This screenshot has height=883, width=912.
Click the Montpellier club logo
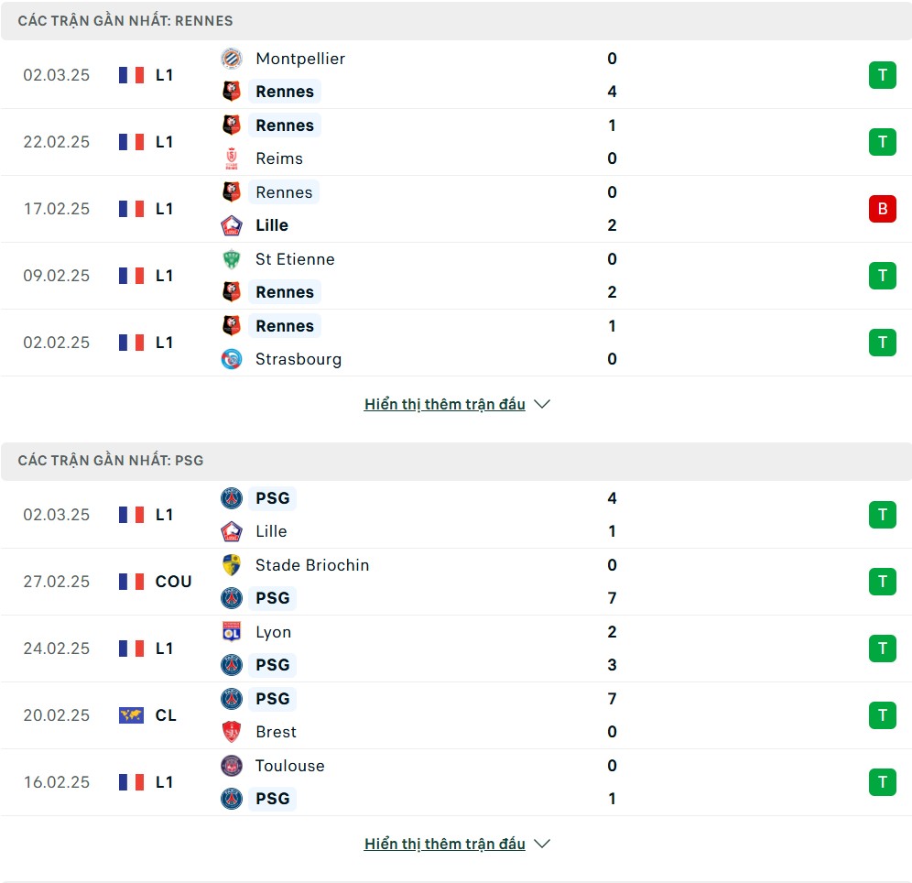(232, 59)
